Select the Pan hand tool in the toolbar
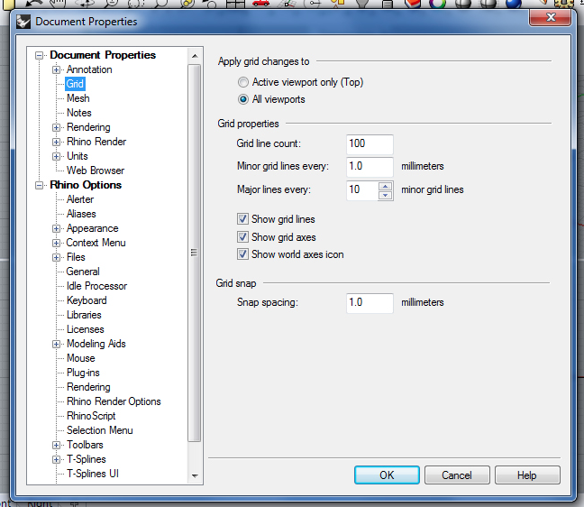 (58, 3)
